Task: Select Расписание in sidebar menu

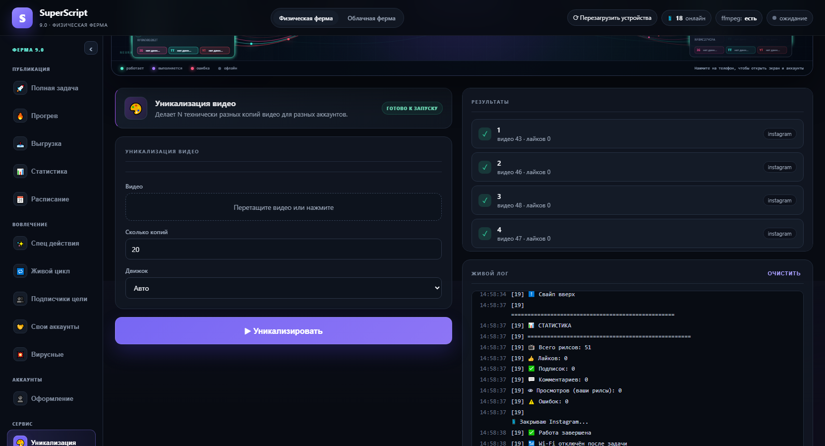Action: pos(51,199)
